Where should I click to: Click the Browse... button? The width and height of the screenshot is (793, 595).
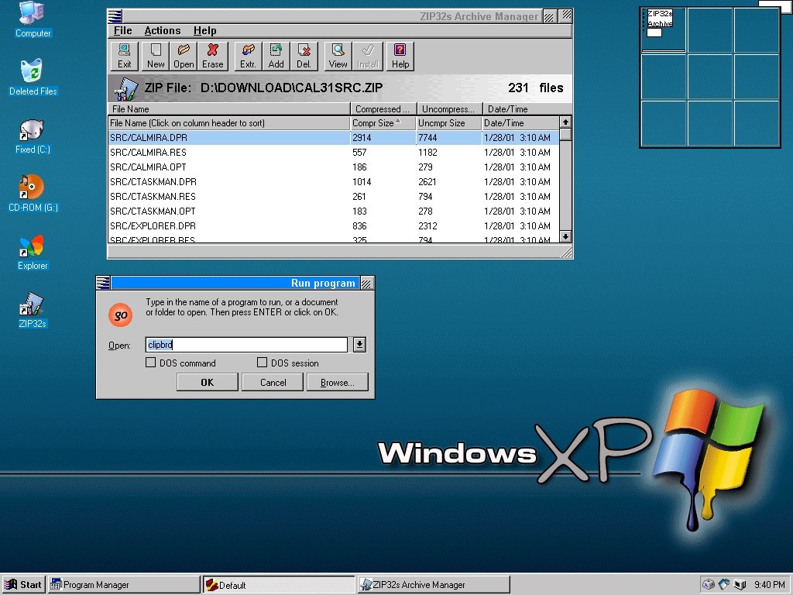click(x=337, y=382)
